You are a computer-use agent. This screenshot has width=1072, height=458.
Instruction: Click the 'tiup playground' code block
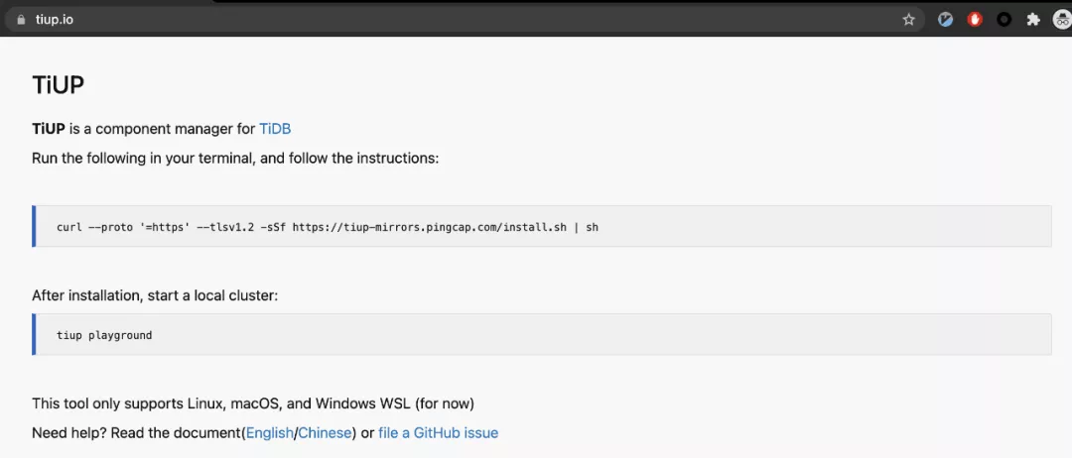(104, 335)
